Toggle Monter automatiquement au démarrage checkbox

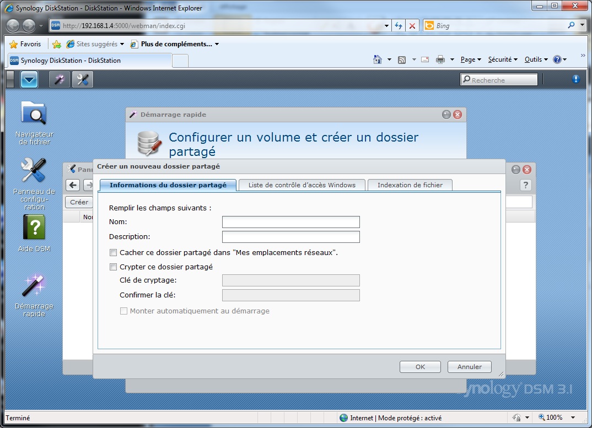point(123,311)
